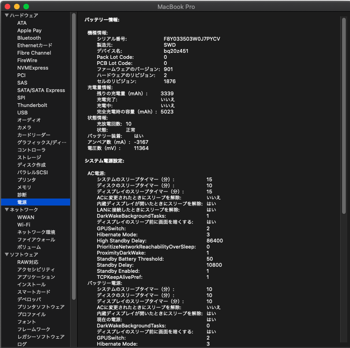Select FireWire in the hardware list
Viewport: 350px width, 348px height.
pyautogui.click(x=27, y=60)
